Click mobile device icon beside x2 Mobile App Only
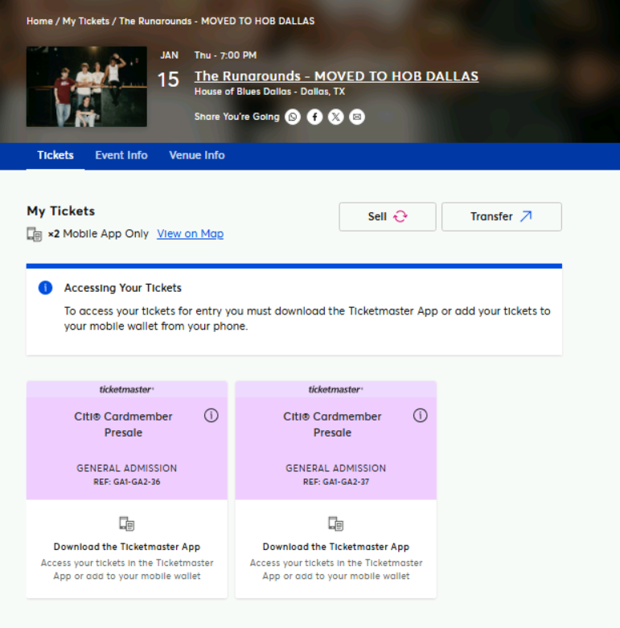The width and height of the screenshot is (620, 628). pos(35,234)
